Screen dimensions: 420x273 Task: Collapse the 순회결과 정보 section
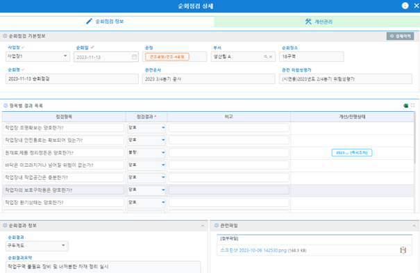203,226
